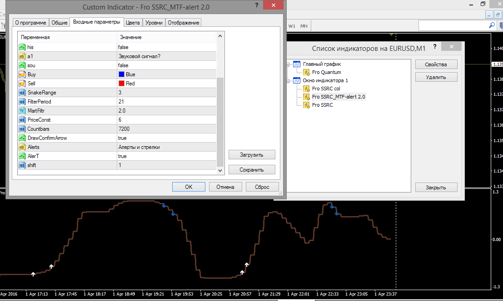Click the Загрузить button
The image size is (503, 301).
click(x=252, y=155)
